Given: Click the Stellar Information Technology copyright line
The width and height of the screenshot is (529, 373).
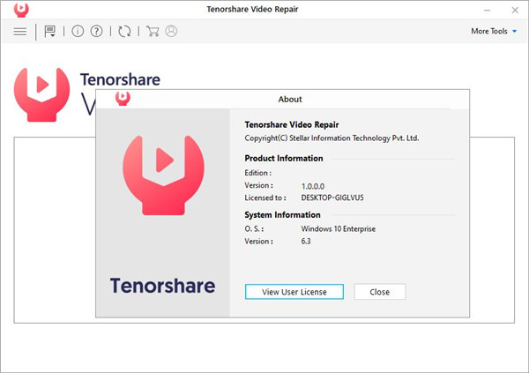Looking at the screenshot, I should pyautogui.click(x=332, y=138).
